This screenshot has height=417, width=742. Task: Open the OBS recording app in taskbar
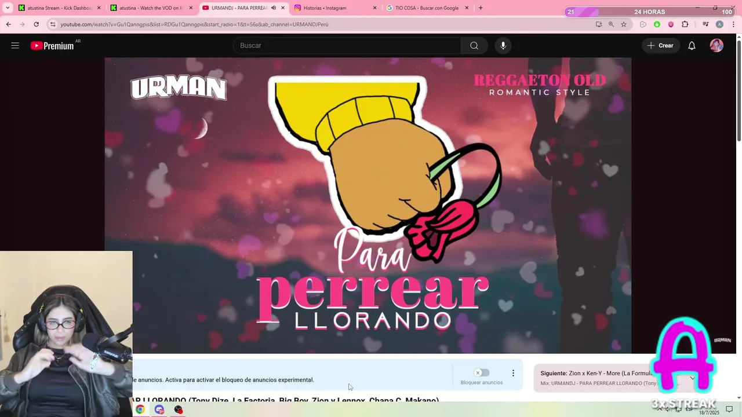pos(179,409)
